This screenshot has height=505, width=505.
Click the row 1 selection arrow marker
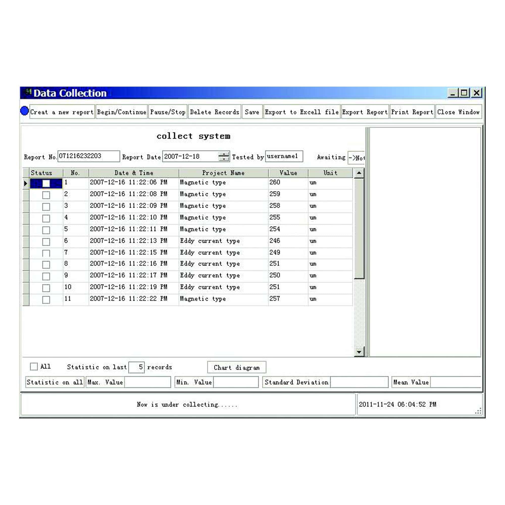pos(25,183)
